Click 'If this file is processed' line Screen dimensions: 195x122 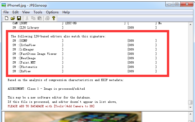click(x=62, y=102)
